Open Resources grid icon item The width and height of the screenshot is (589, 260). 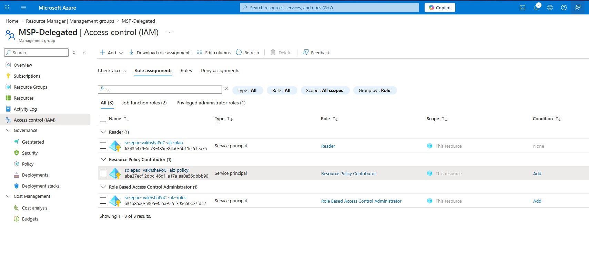click(23, 98)
